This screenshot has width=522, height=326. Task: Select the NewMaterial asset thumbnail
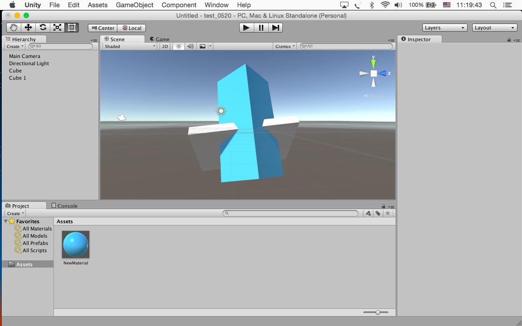point(76,244)
